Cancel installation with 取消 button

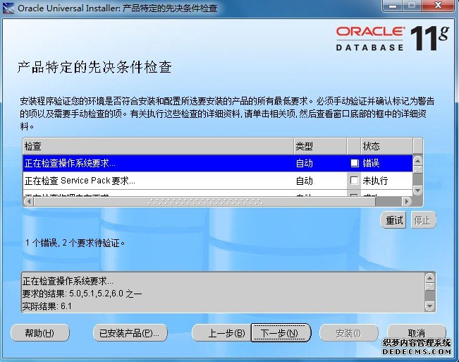pyautogui.click(x=417, y=333)
